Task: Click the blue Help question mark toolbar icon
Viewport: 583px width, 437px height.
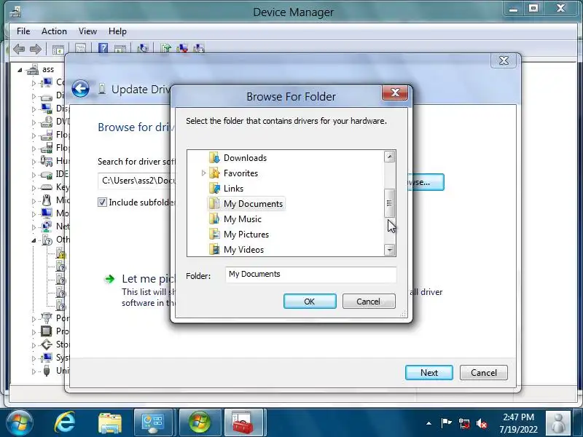Action: click(x=103, y=48)
